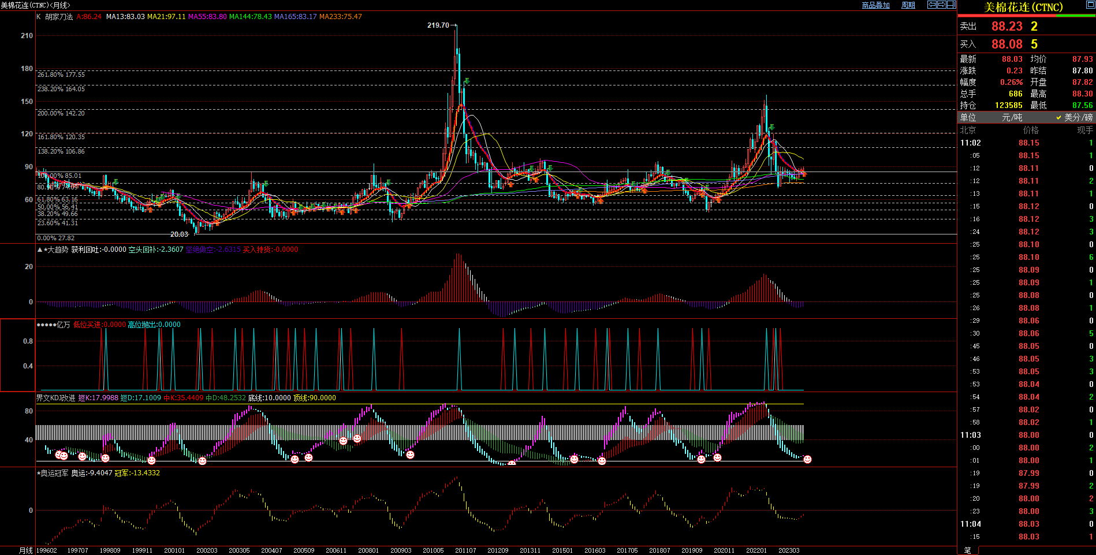Select the 笔 tab at bottom right
Image resolution: width=1096 pixels, height=555 pixels.
pyautogui.click(x=968, y=550)
